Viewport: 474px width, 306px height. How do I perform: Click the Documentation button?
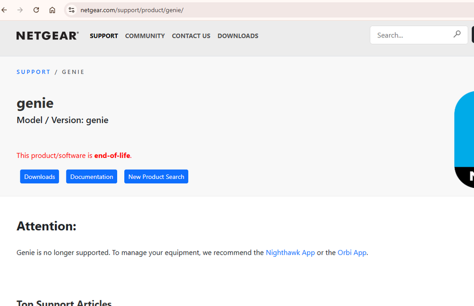[x=92, y=176]
